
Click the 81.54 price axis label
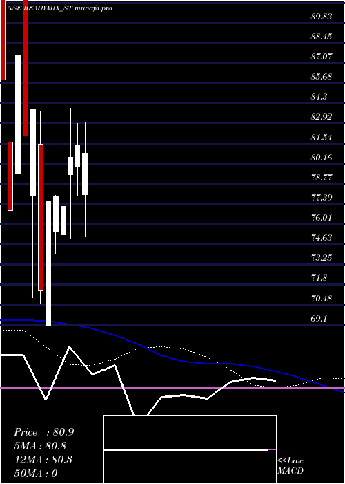coord(322,138)
